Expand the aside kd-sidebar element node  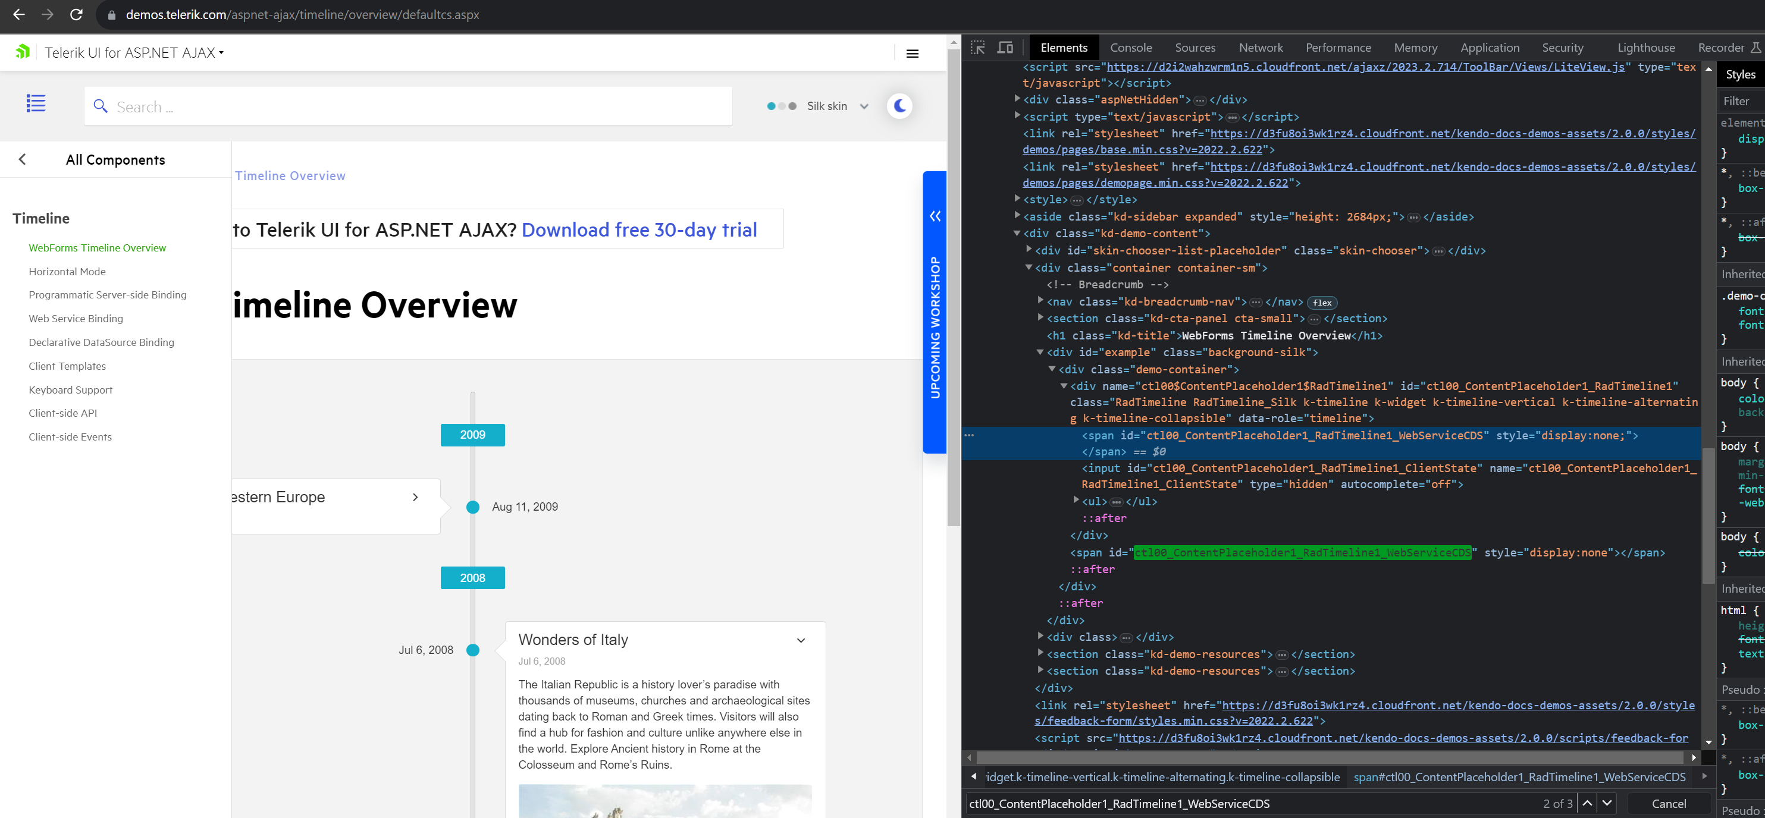(x=1017, y=216)
